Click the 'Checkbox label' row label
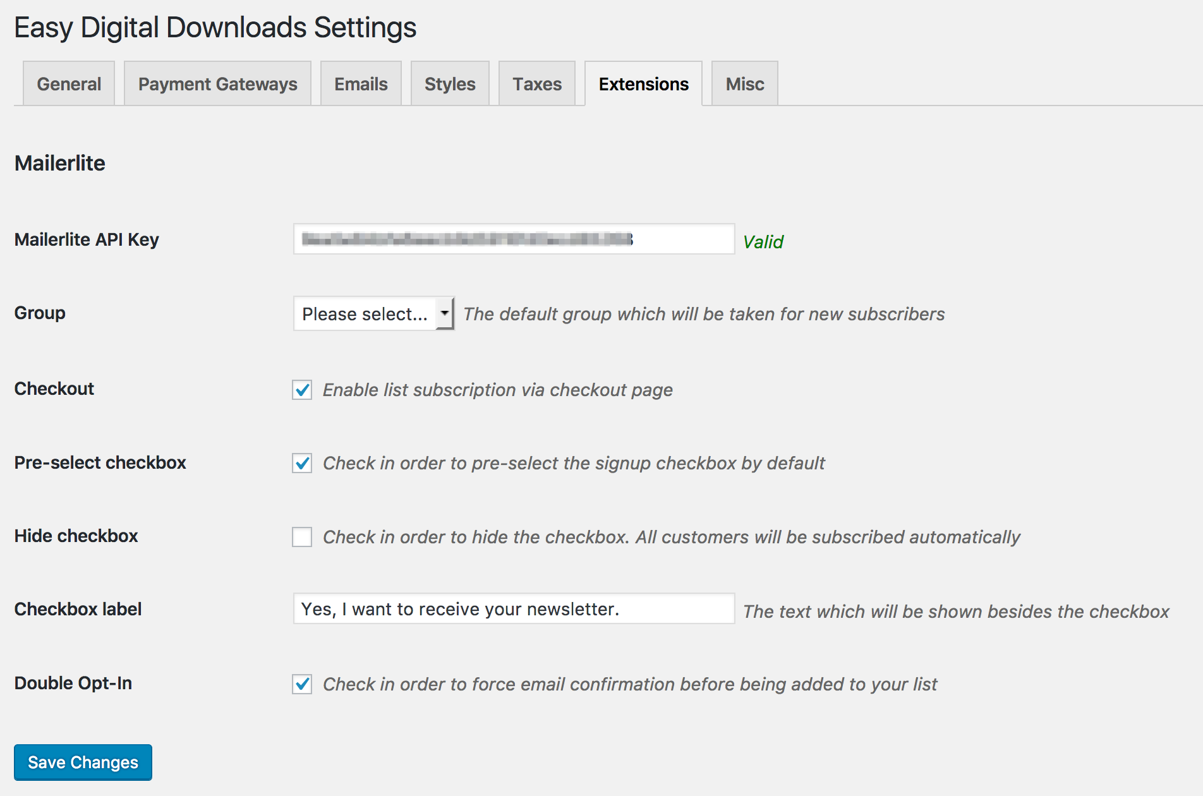The width and height of the screenshot is (1203, 796). pos(78,609)
